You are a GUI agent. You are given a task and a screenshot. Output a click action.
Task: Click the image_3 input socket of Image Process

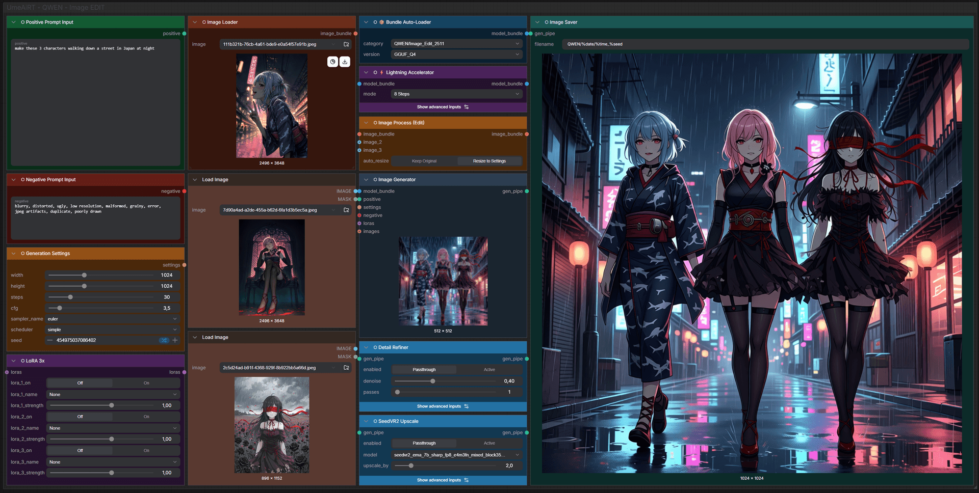(359, 150)
